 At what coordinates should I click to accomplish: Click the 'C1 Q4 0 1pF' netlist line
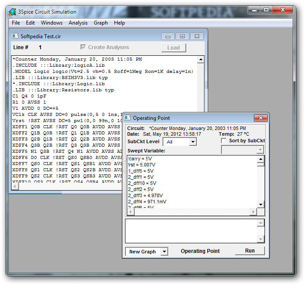[29, 96]
